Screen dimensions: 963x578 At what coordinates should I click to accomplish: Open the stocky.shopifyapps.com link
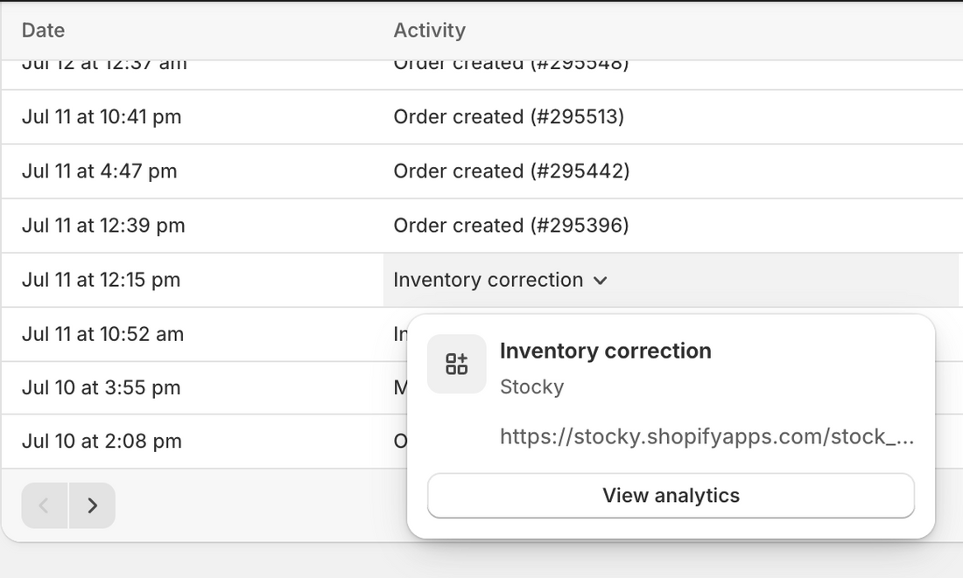coord(706,436)
